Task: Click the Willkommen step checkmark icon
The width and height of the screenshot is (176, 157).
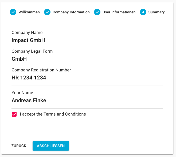Action: [13, 12]
